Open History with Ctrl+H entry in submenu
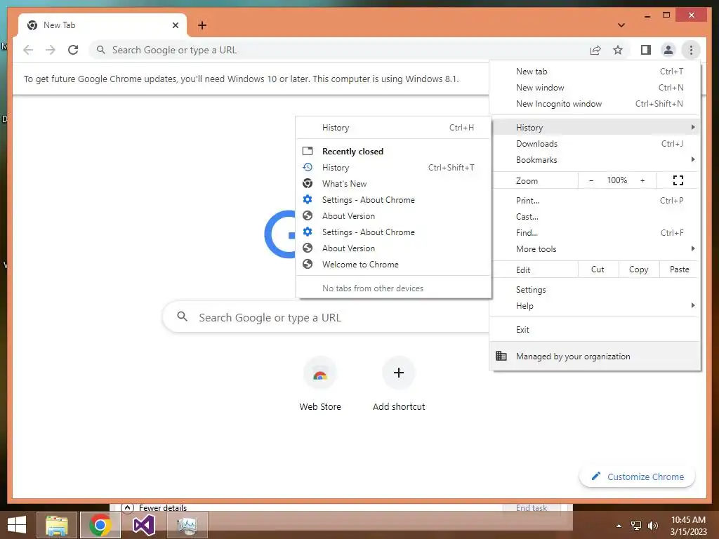The height and width of the screenshot is (539, 719). pos(393,128)
